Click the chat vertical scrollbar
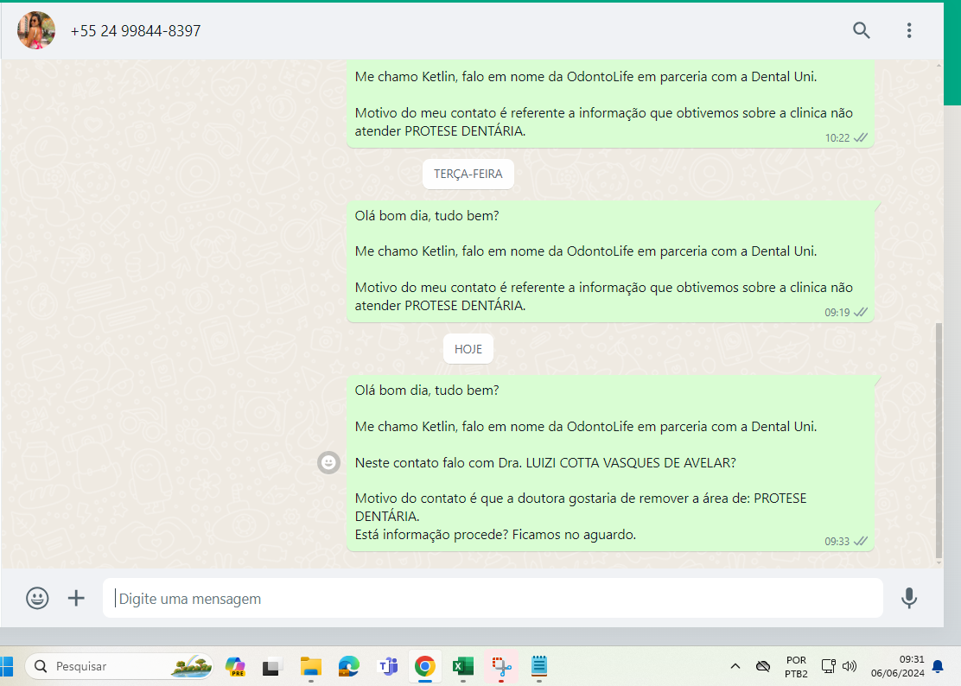 coord(939,441)
